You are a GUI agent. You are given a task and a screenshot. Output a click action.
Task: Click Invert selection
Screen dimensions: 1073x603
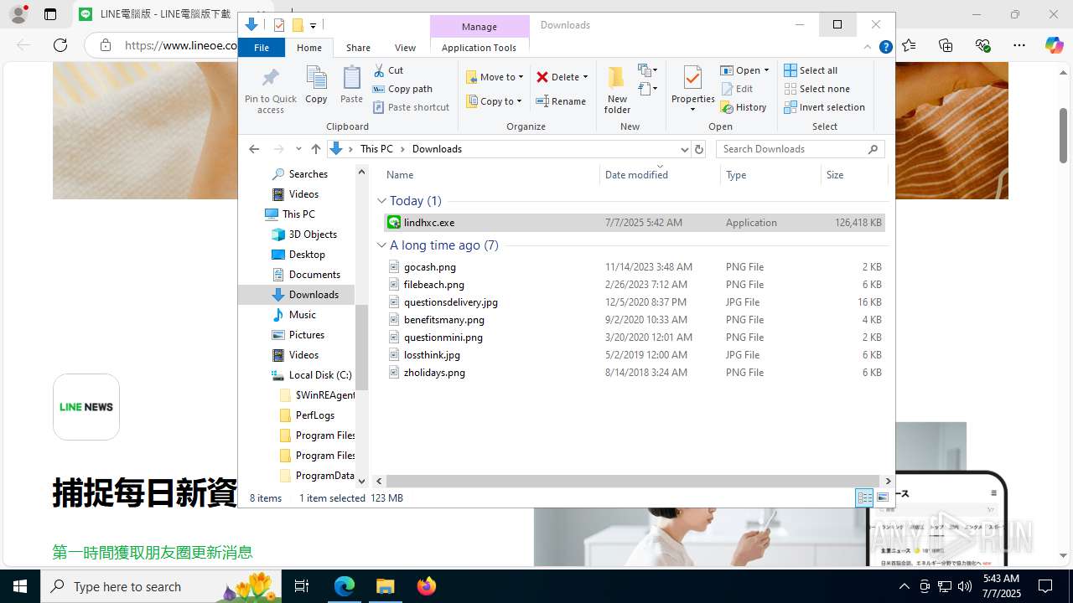coord(824,107)
